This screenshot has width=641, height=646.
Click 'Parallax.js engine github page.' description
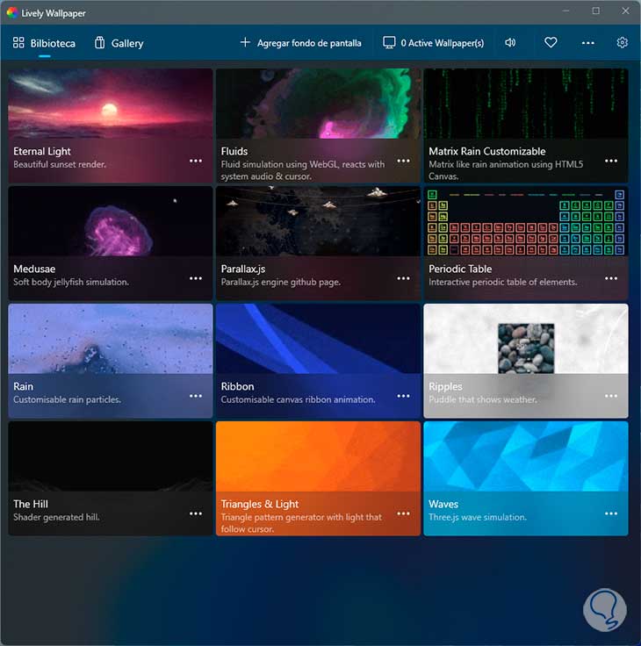[x=281, y=282]
